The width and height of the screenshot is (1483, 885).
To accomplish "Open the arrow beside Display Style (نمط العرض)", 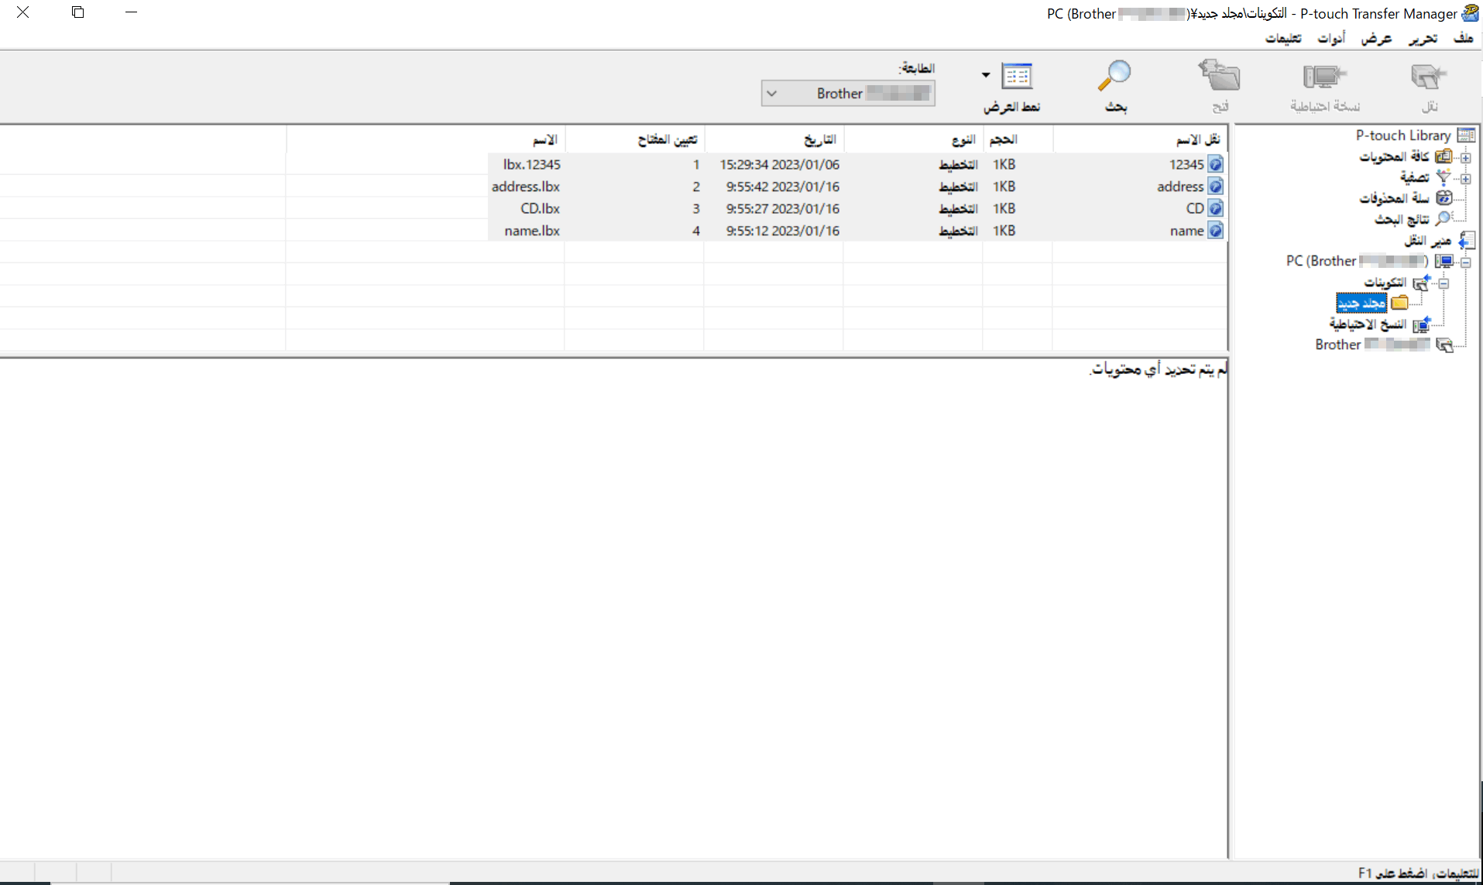I will pos(986,75).
